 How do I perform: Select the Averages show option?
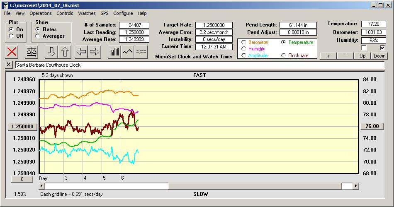[38, 36]
